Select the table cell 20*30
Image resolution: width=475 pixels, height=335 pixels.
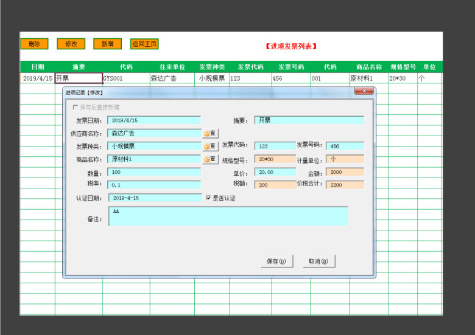(x=403, y=78)
